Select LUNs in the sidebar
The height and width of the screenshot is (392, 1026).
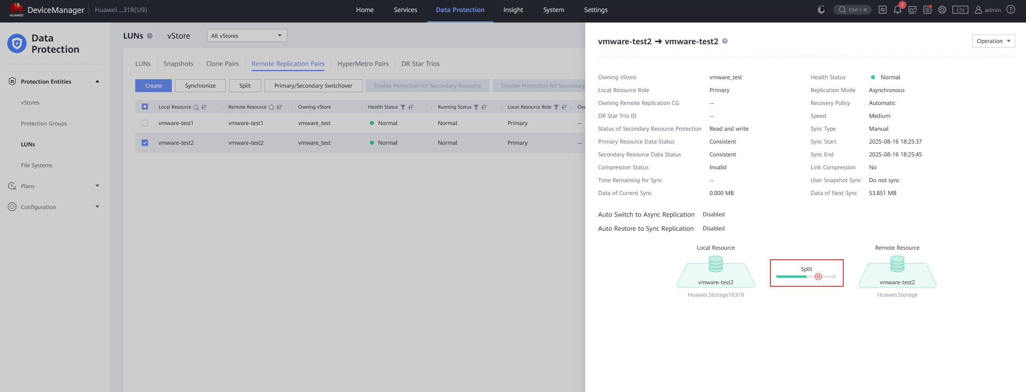[x=28, y=144]
